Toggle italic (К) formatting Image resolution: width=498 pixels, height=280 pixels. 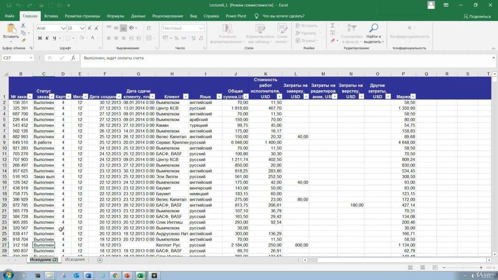click(x=47, y=38)
